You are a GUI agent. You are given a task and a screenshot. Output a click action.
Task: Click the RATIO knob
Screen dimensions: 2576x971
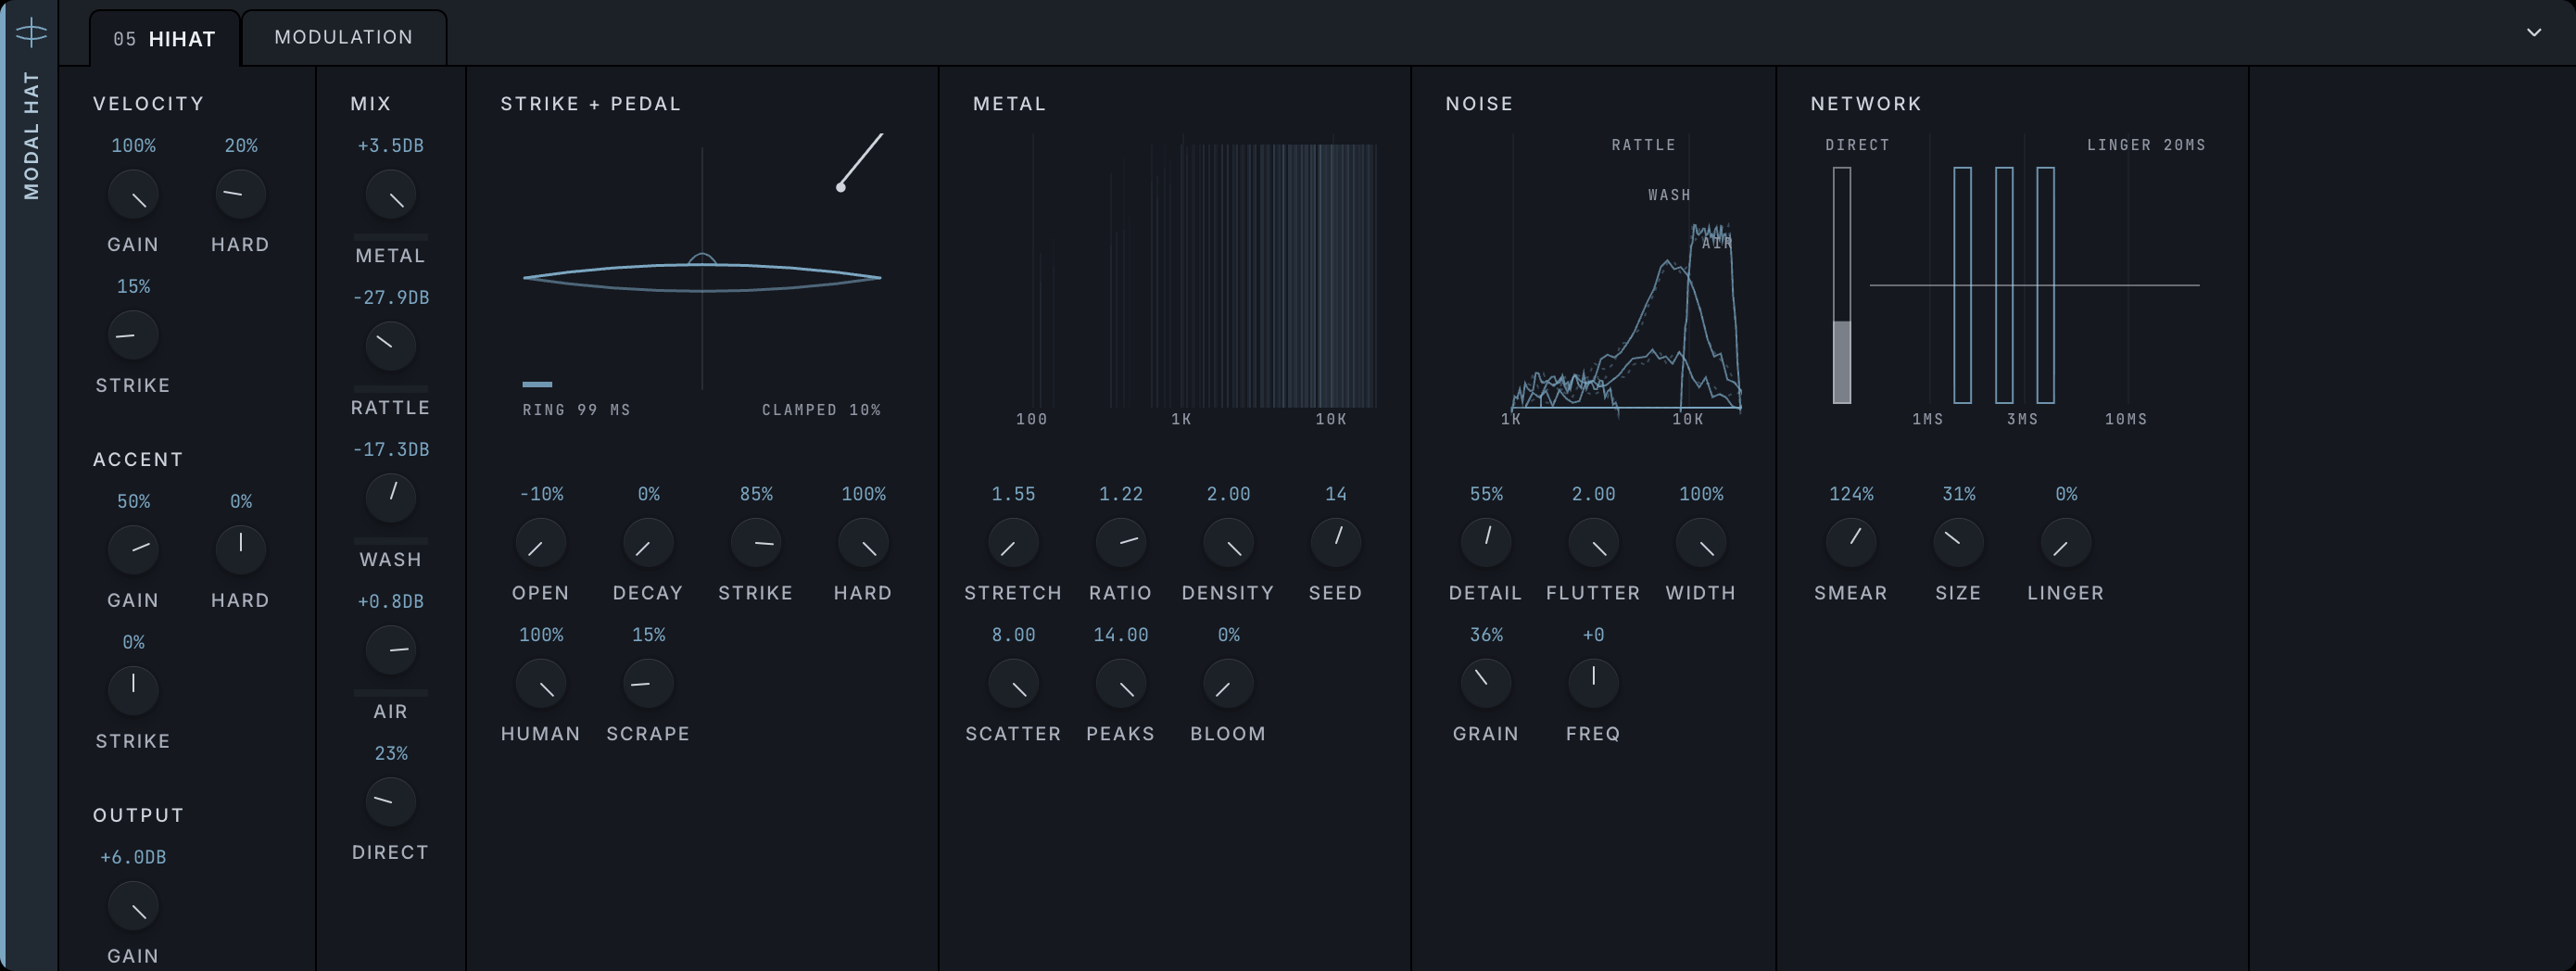click(1121, 543)
